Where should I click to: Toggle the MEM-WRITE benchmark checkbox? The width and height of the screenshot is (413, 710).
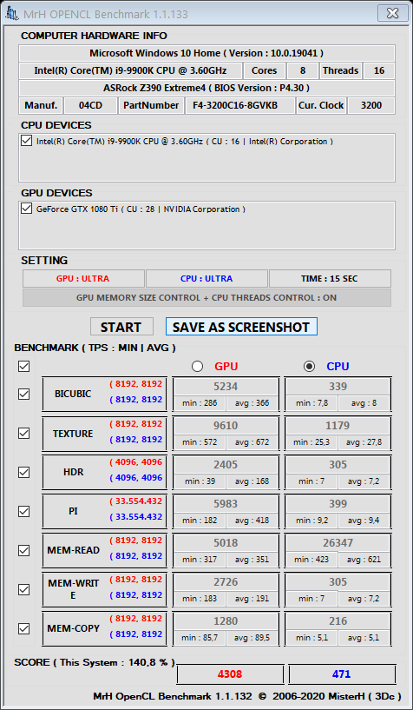tap(24, 589)
